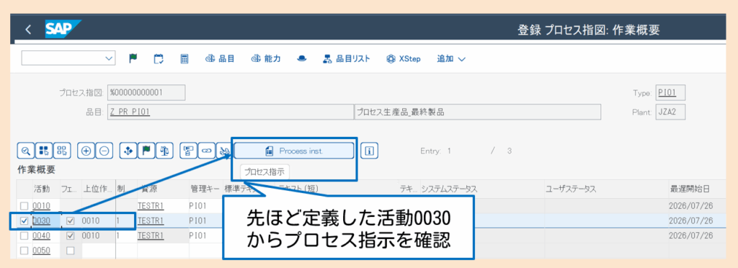Select the row checkbox for activity 0010
738x268 pixels.
(24, 205)
